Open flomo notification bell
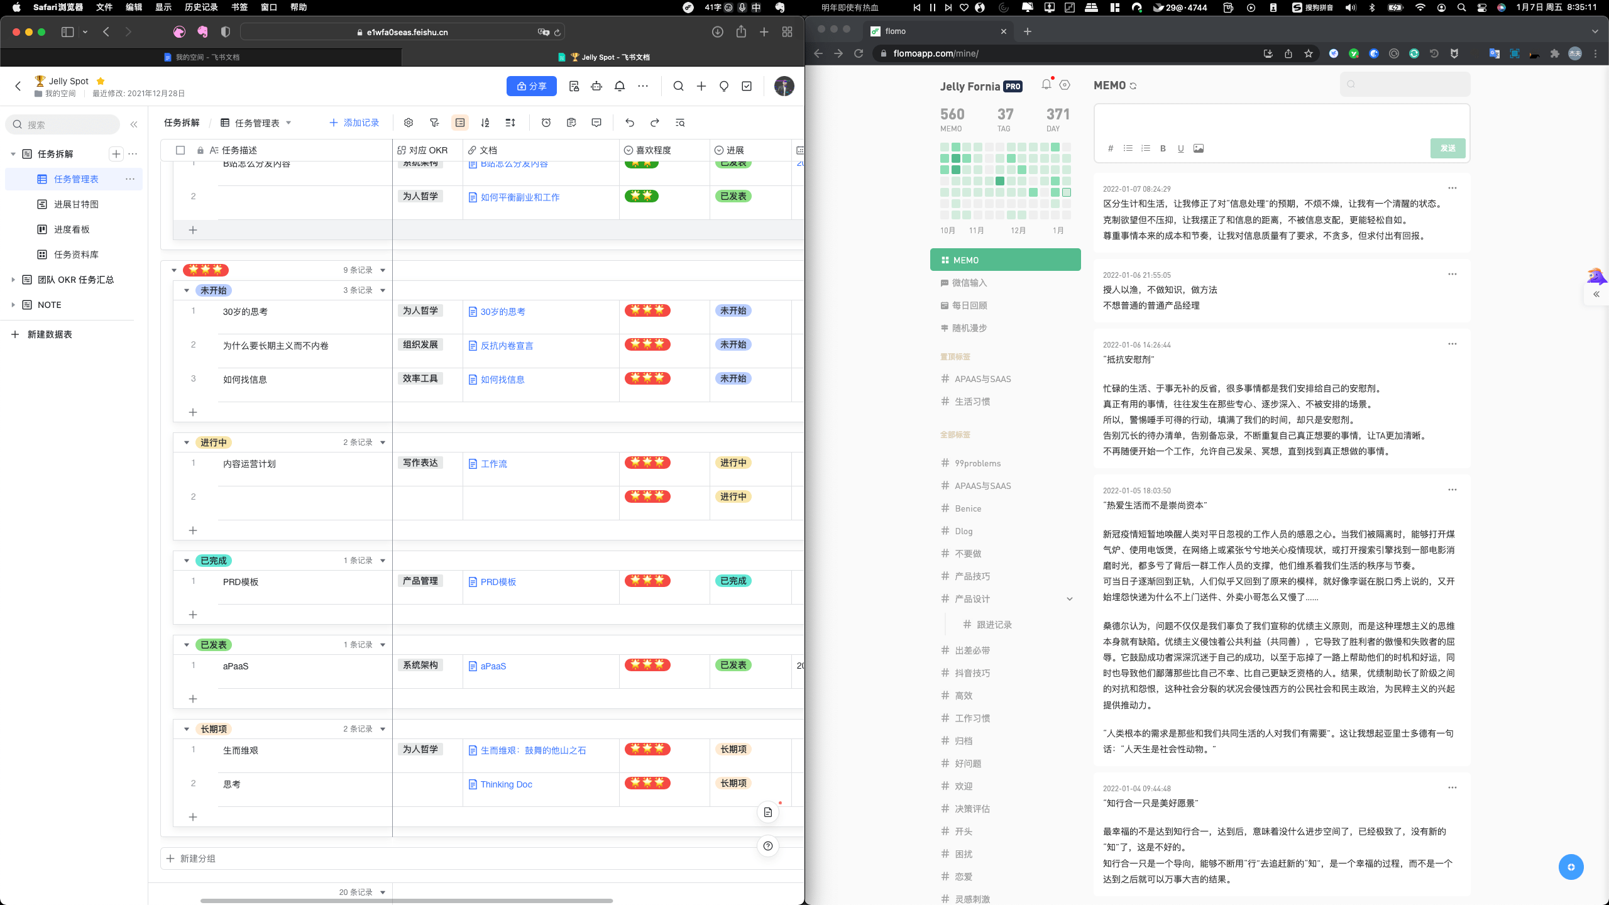The image size is (1609, 905). (x=1046, y=84)
